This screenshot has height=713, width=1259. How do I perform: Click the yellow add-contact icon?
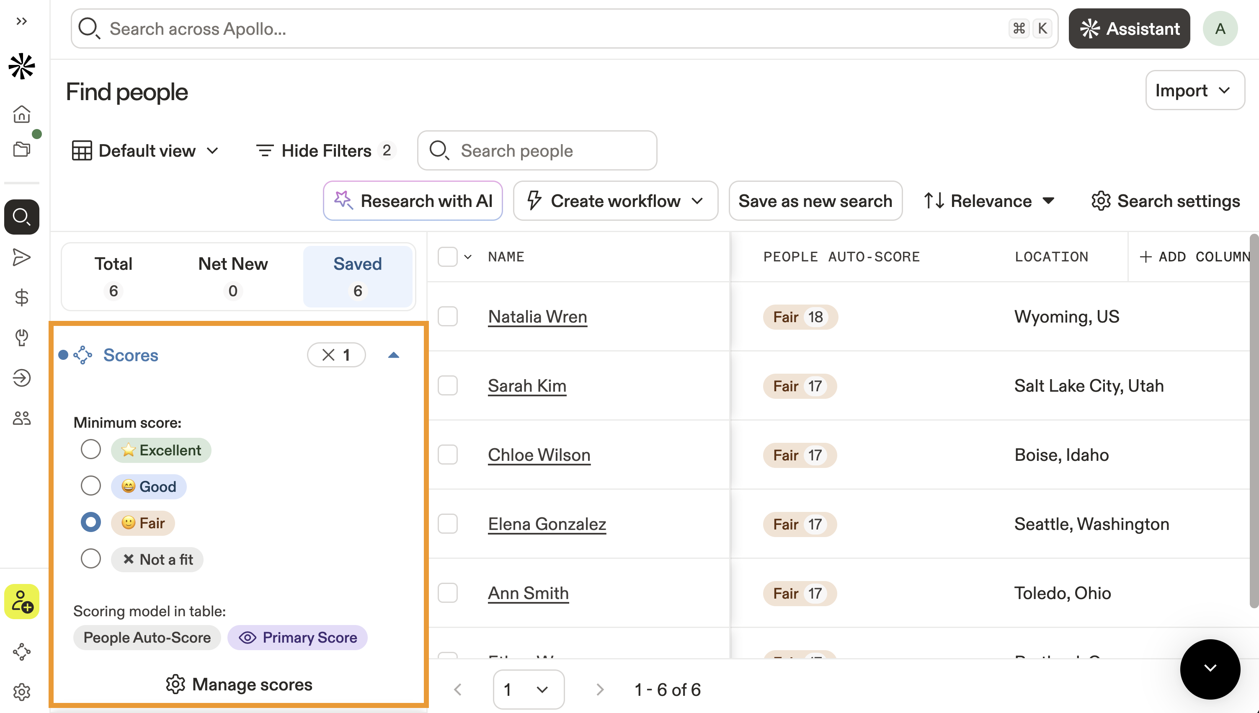21,601
